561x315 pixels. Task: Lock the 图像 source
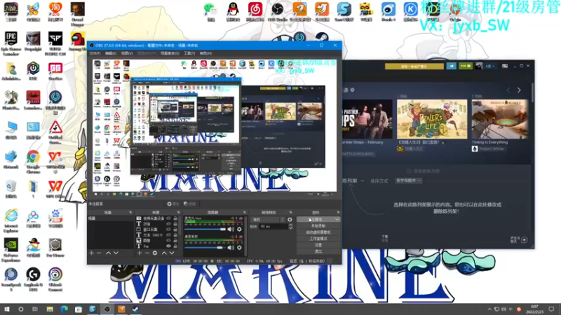[x=175, y=241]
